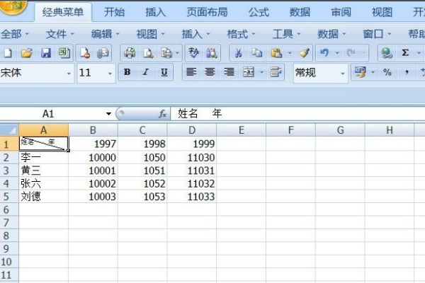
Task: Click the Undo arrow icon
Action: [x=324, y=53]
